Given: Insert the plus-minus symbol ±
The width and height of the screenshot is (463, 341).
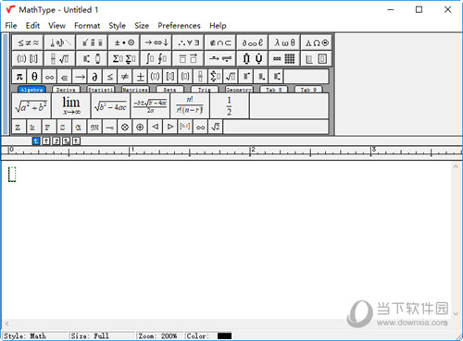Looking at the screenshot, I should (x=140, y=77).
